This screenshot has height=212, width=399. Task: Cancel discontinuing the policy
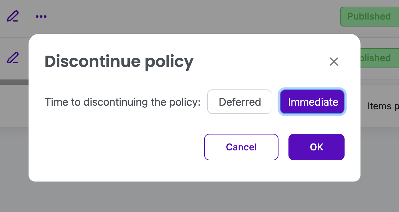241,147
